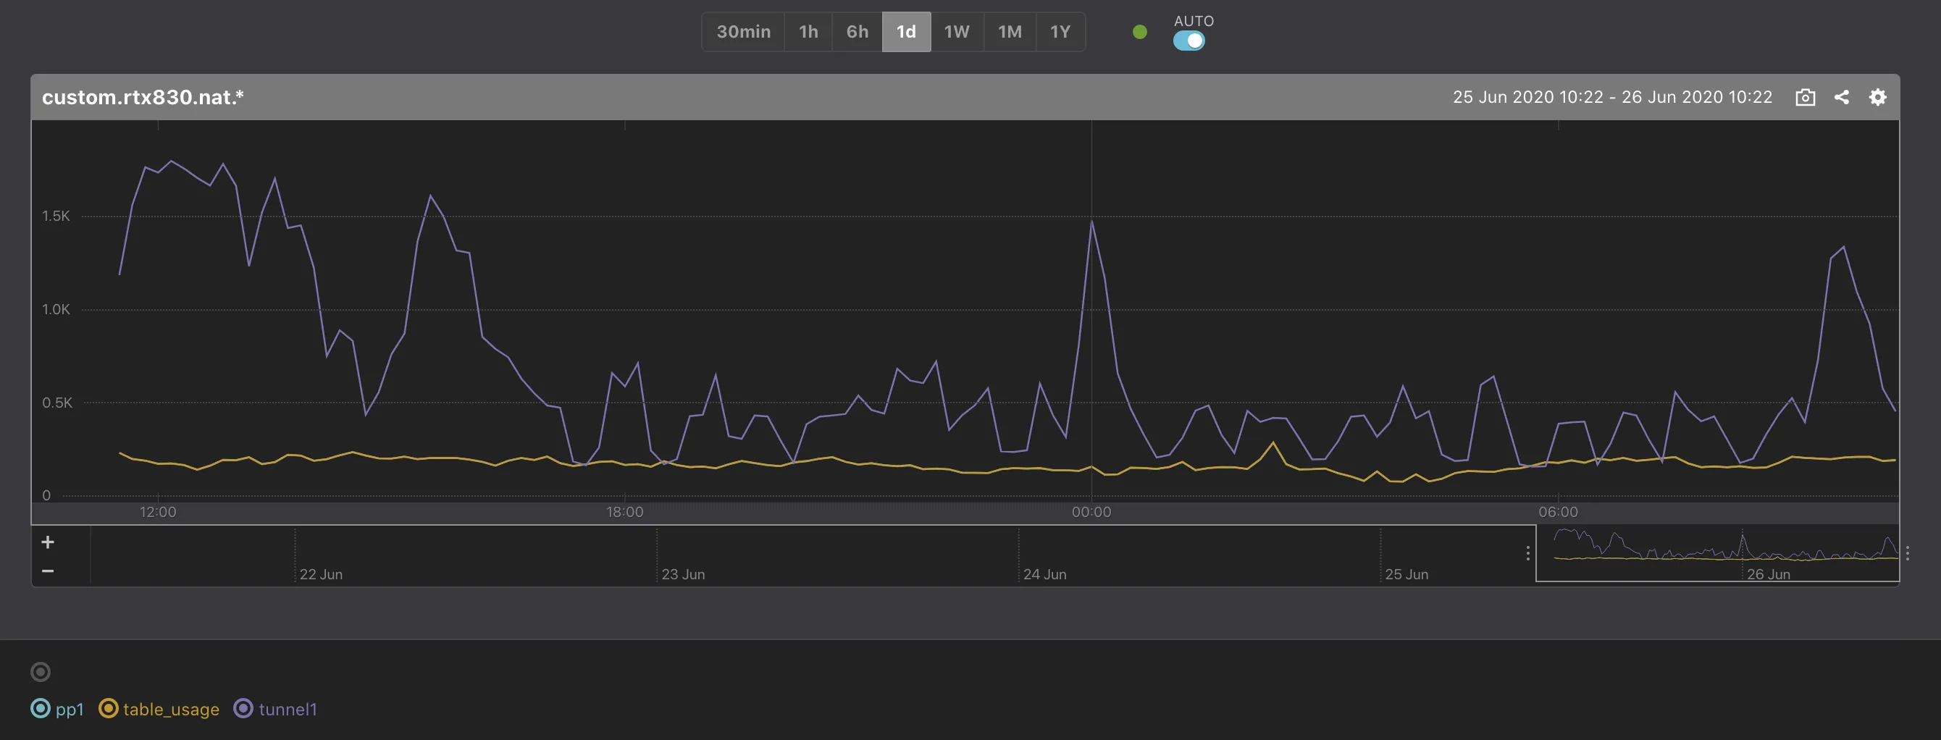Toggle all series with gray circle

coord(41,671)
